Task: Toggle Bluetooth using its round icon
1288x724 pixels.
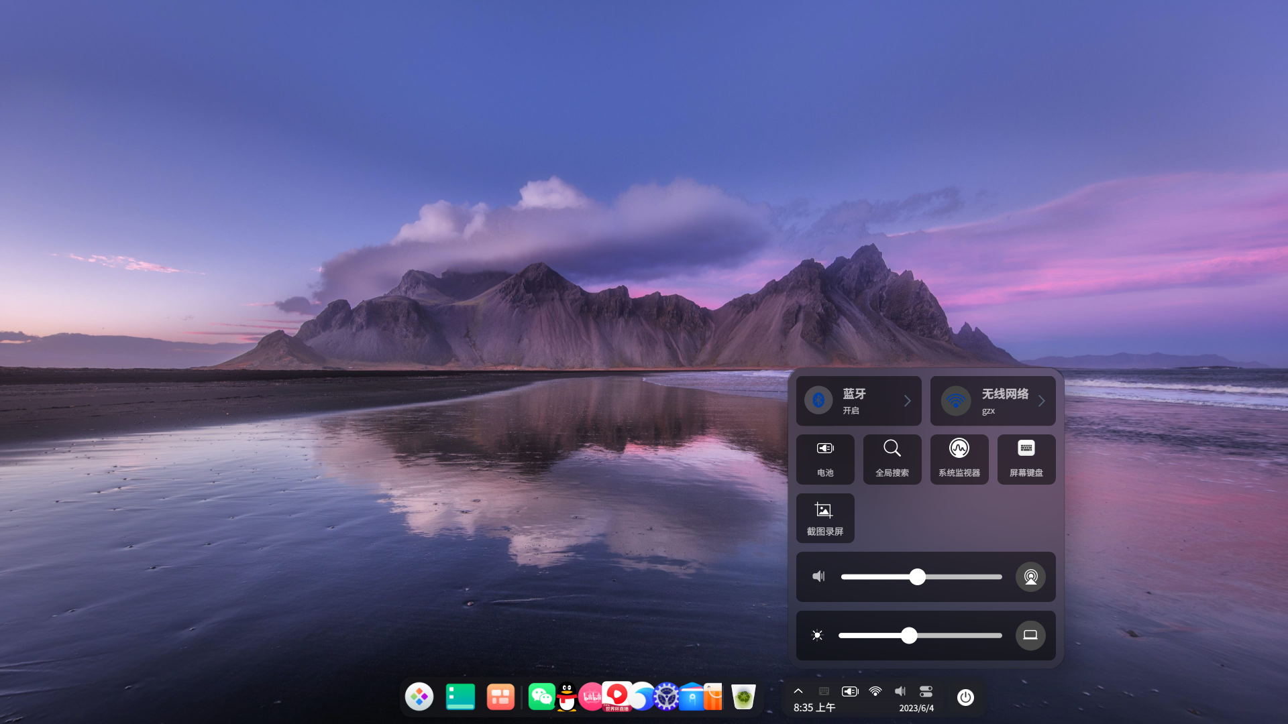Action: (x=818, y=401)
